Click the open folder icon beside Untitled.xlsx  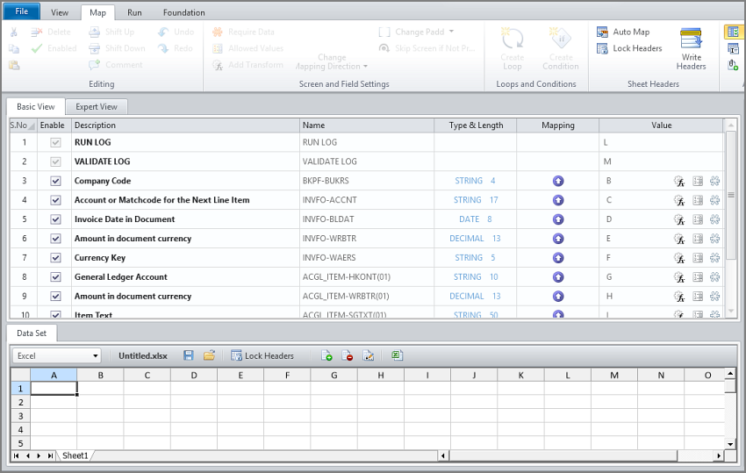pyautogui.click(x=209, y=355)
